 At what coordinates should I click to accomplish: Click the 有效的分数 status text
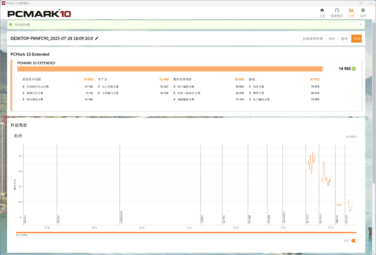coord(22,25)
